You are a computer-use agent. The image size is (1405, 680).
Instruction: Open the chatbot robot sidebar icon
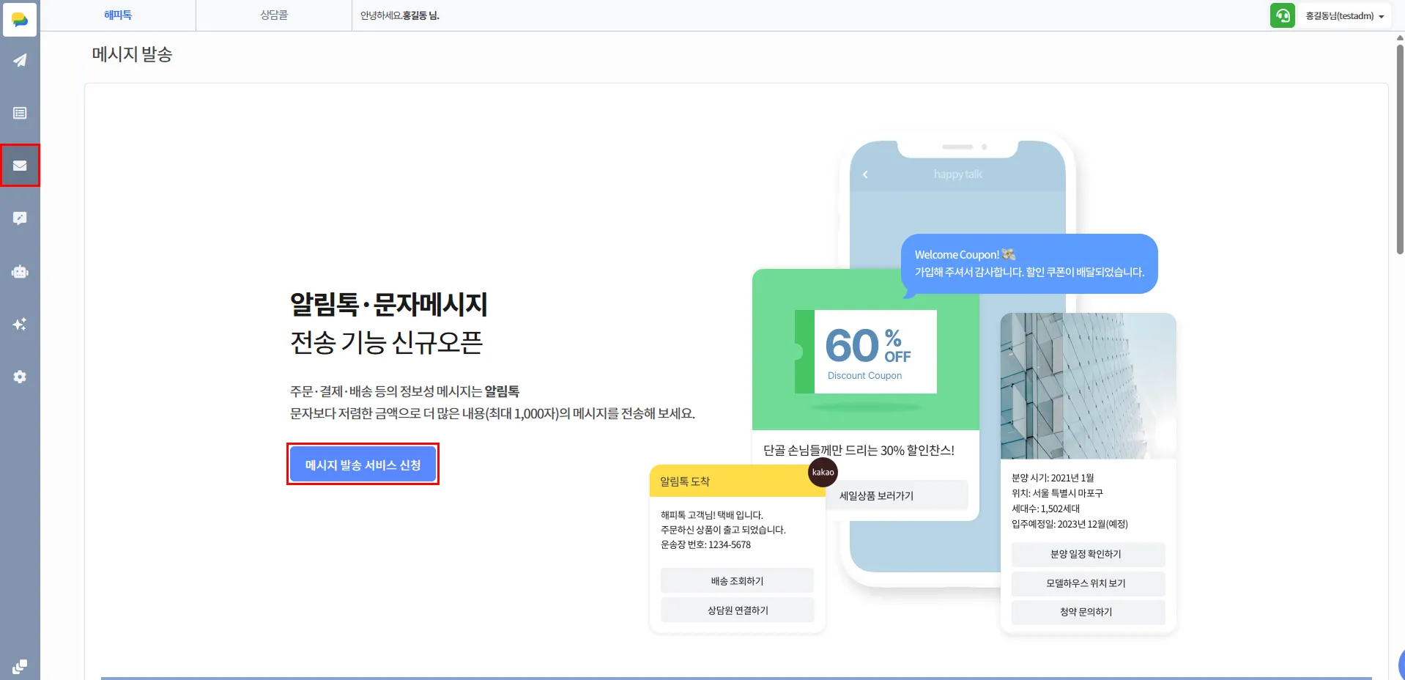pos(20,272)
